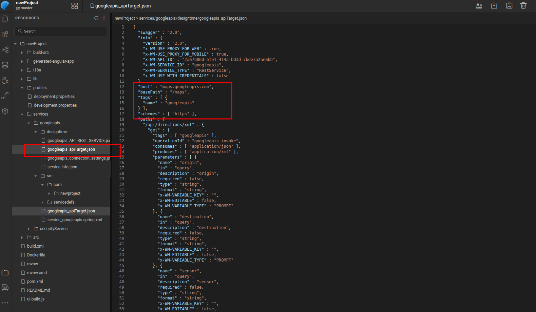
Task: Open the Databases panel icon
Action: click(x=5, y=65)
